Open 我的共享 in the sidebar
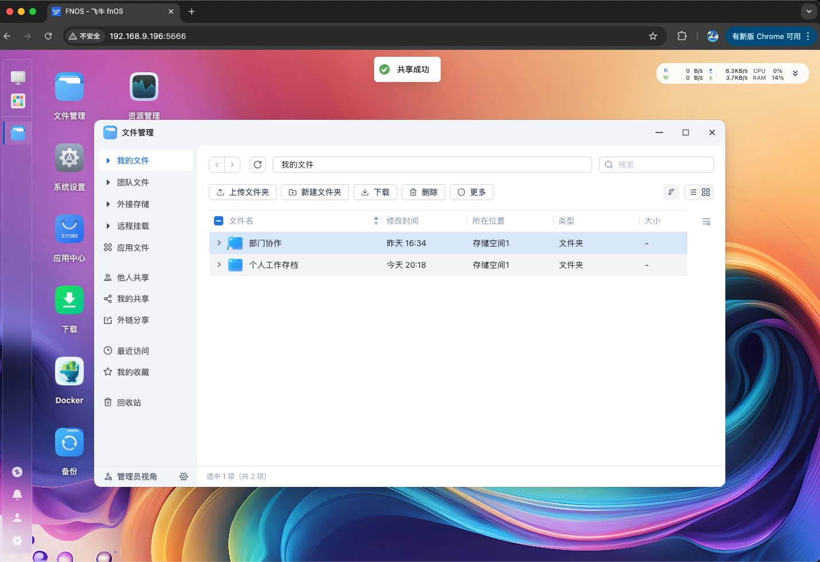820x562 pixels. (x=133, y=299)
